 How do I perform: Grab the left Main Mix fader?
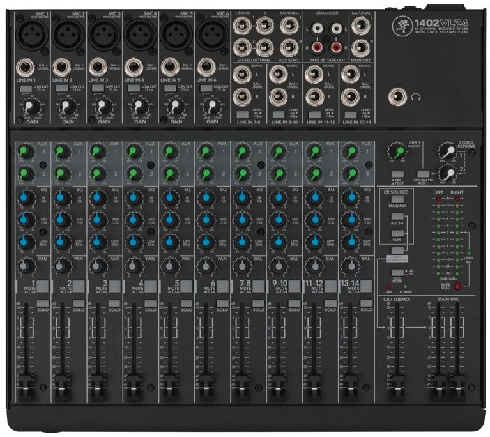click(438, 388)
